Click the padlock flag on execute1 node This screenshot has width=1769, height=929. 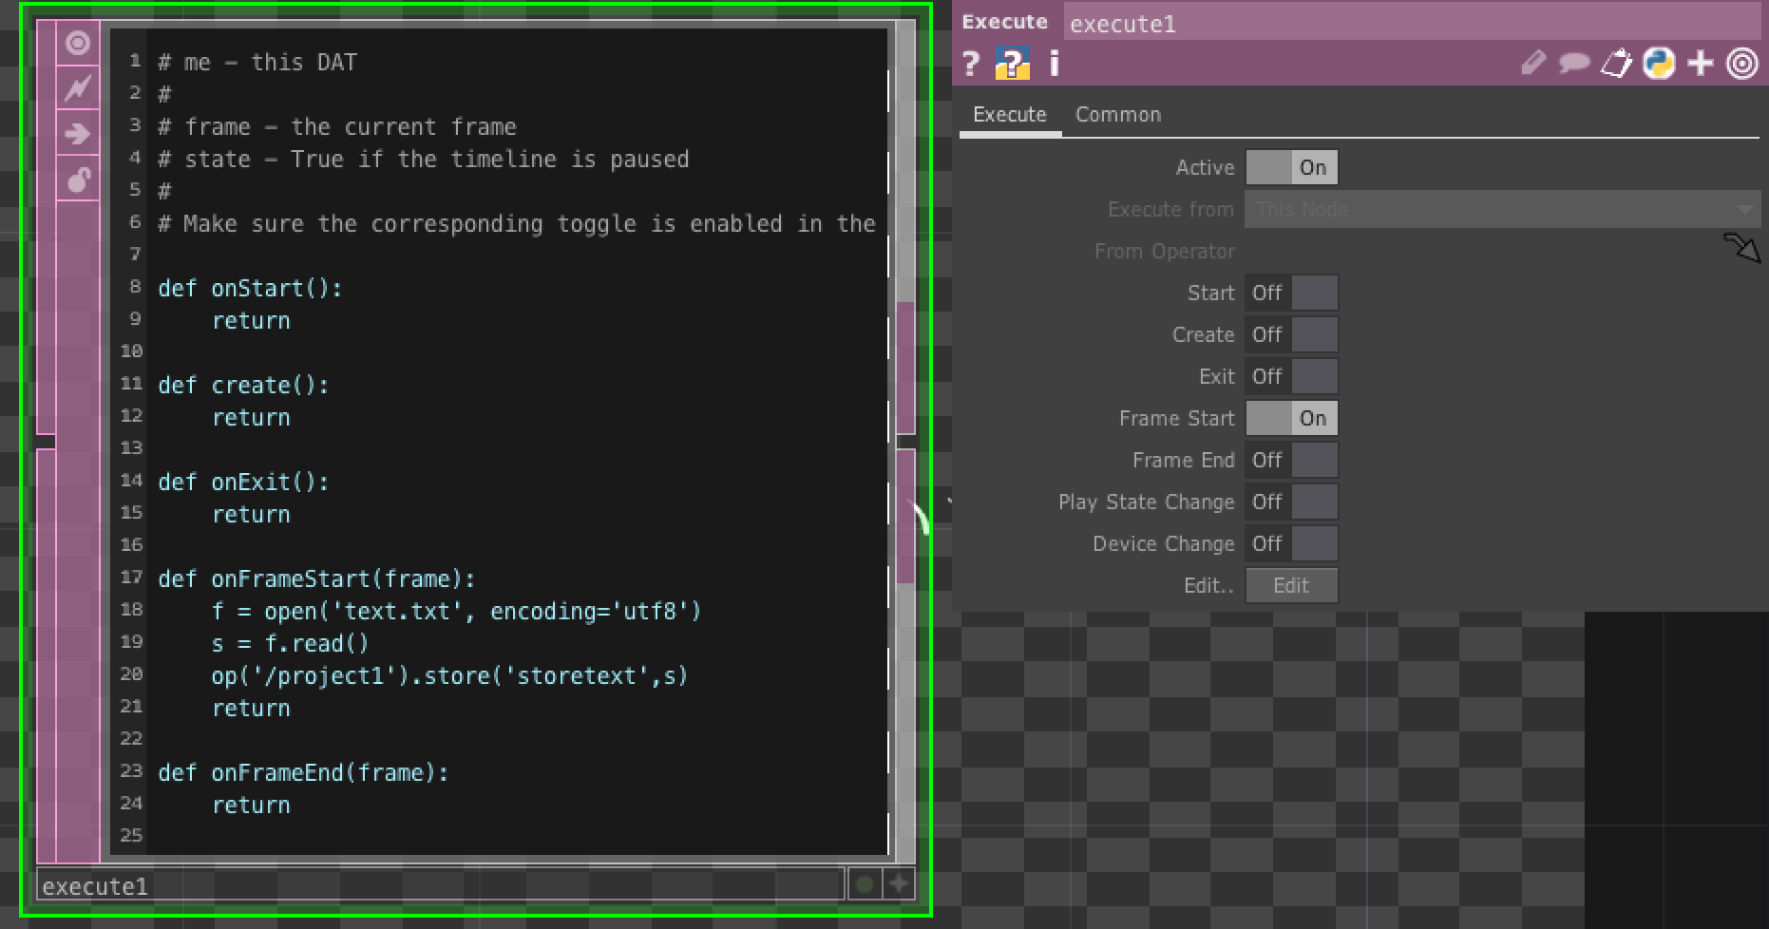(78, 179)
